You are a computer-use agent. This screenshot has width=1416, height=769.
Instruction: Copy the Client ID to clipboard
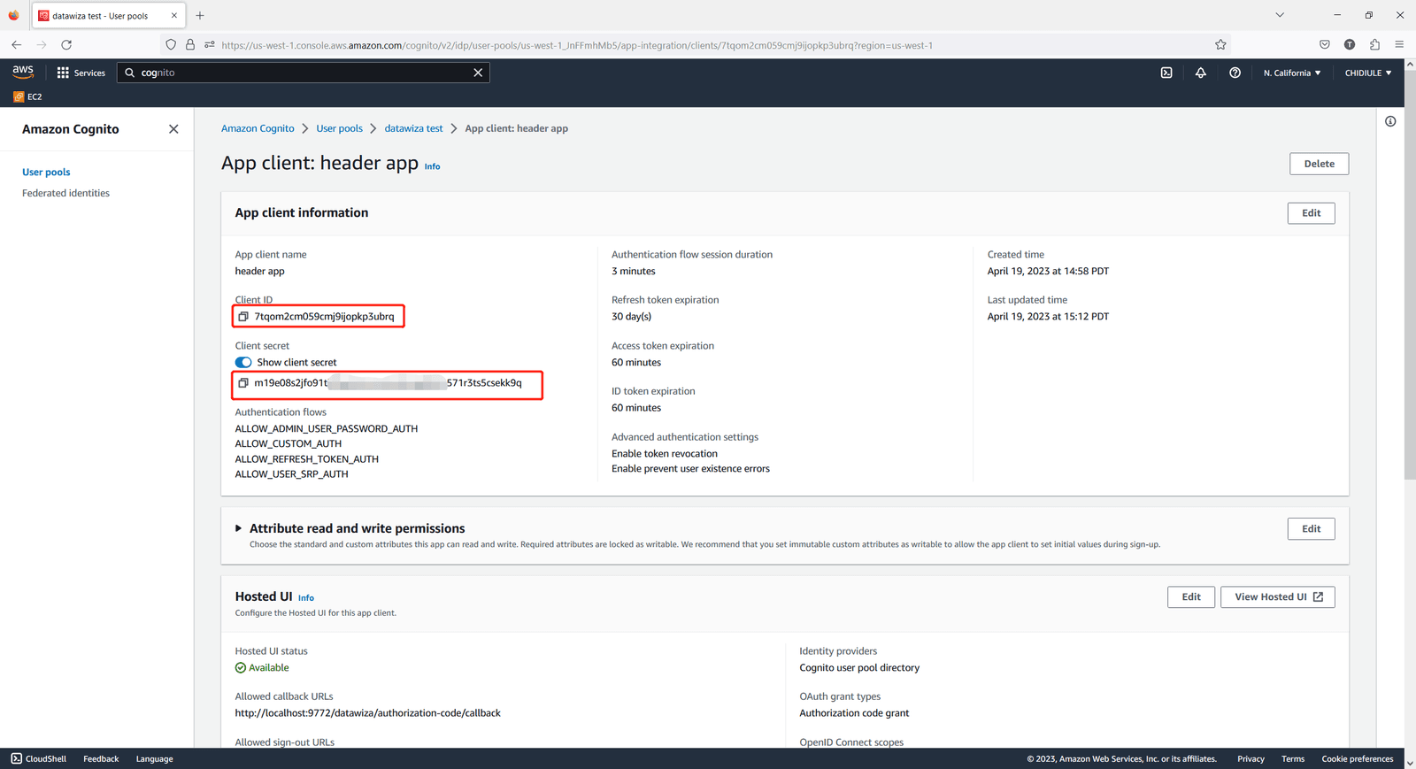point(243,317)
